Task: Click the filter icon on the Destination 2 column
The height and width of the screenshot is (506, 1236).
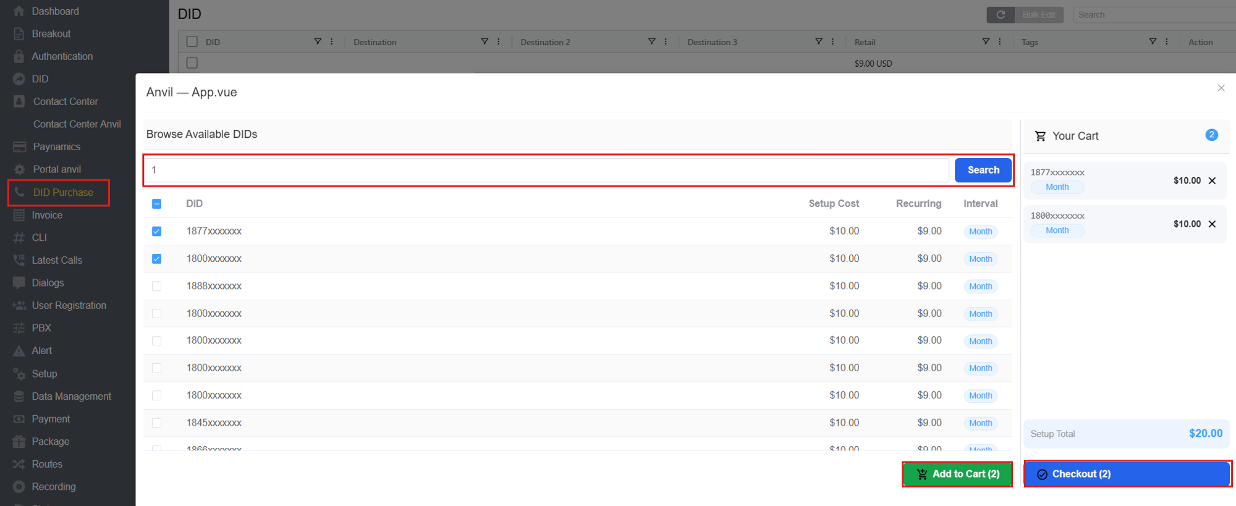Action: click(651, 41)
